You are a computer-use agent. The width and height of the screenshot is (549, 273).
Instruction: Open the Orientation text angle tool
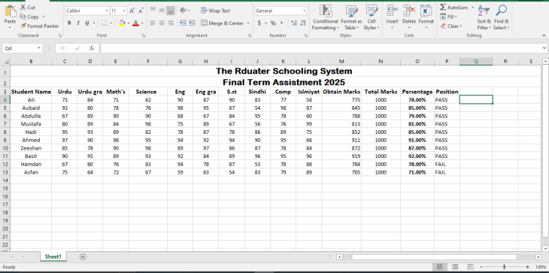(183, 11)
